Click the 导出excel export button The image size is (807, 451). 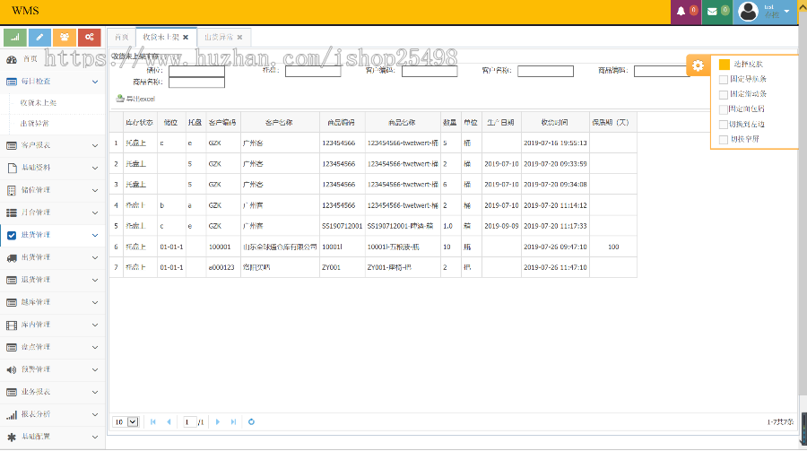[x=135, y=98]
